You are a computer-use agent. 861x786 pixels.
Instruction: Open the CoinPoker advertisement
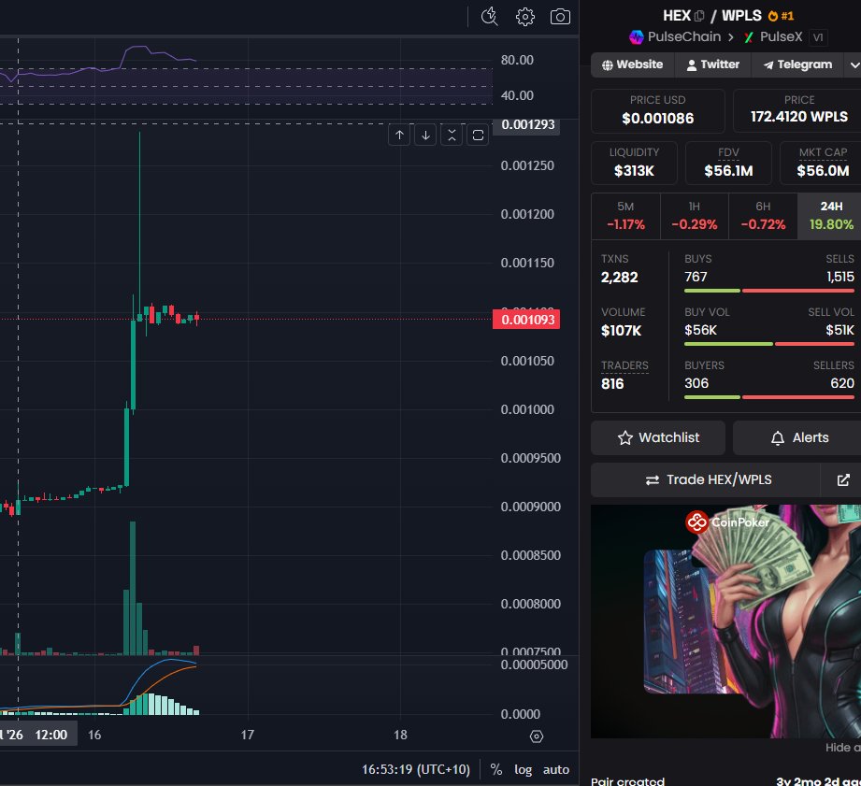tap(726, 622)
